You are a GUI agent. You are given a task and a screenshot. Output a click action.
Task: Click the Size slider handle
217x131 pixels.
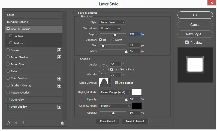[103, 46]
